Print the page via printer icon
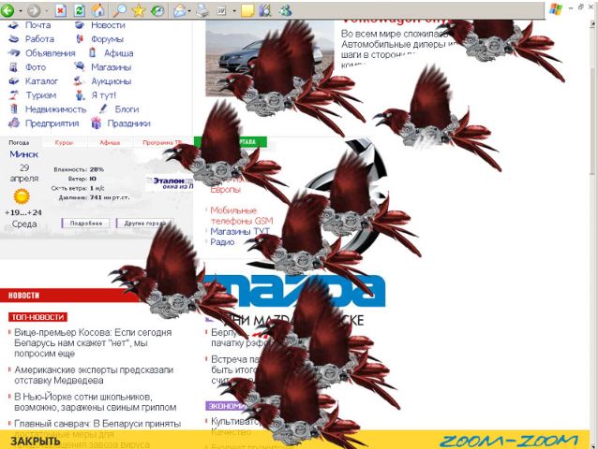 pos(202,10)
